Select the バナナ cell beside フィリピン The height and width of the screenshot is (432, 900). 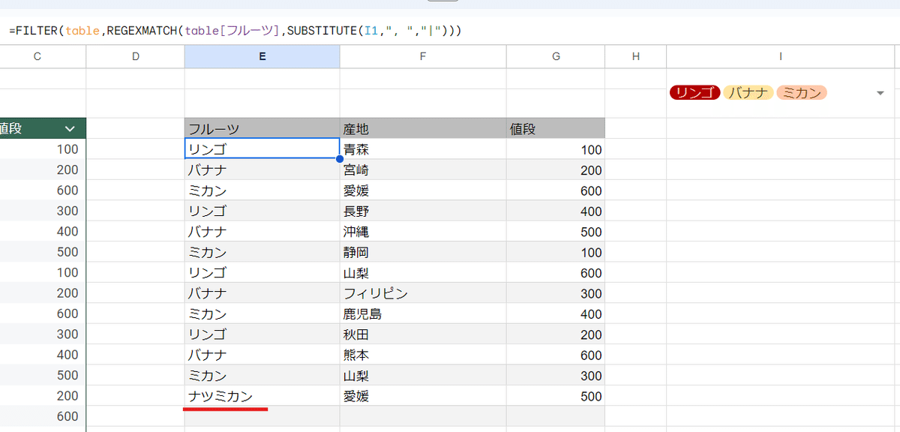click(x=262, y=293)
